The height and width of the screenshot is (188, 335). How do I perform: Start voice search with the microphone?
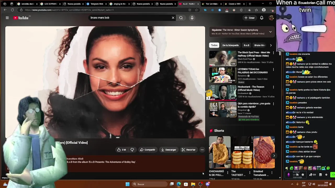pyautogui.click(x=192, y=18)
